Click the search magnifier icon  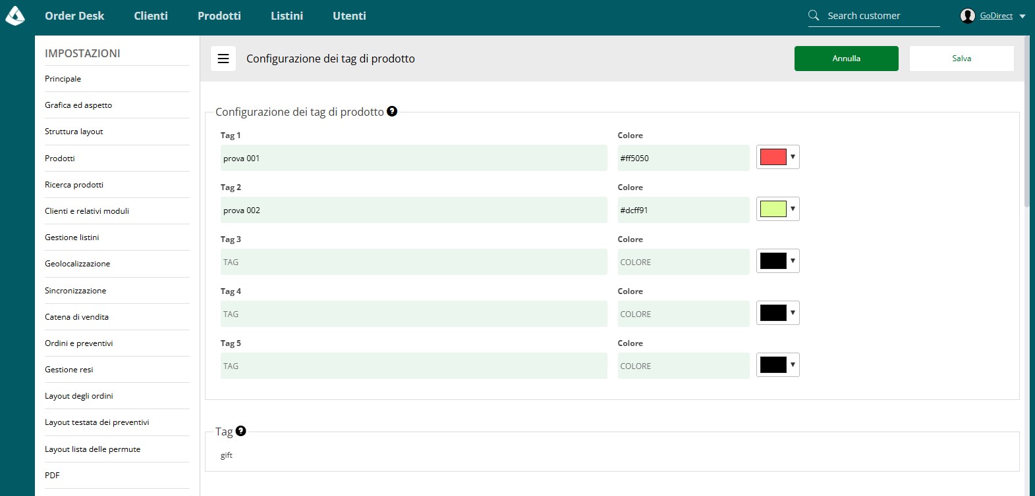click(814, 15)
